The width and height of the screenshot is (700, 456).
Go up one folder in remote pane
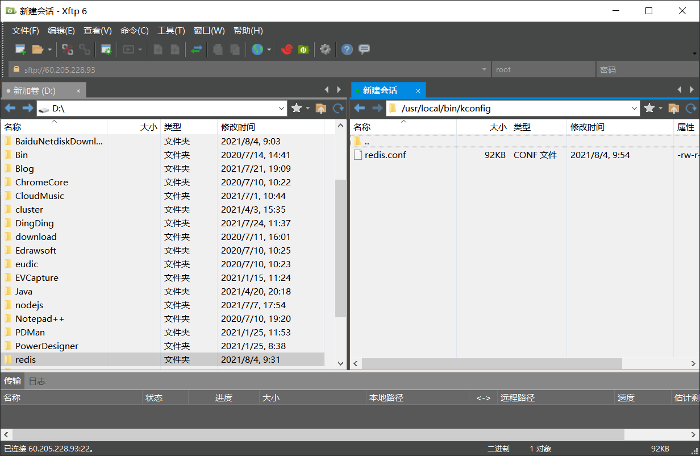coord(674,108)
